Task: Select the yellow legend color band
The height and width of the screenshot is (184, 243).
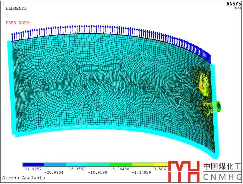Action: click(x=161, y=164)
